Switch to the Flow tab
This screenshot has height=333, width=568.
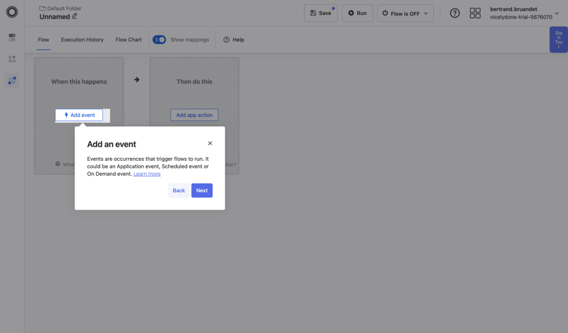point(43,40)
